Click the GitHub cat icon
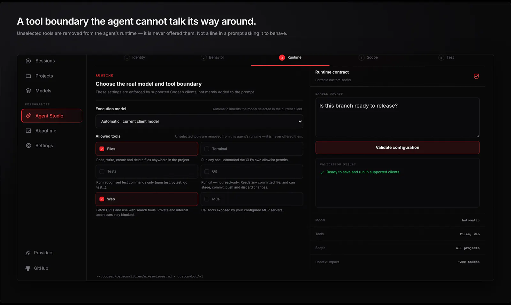This screenshot has height=305, width=511. pyautogui.click(x=28, y=268)
